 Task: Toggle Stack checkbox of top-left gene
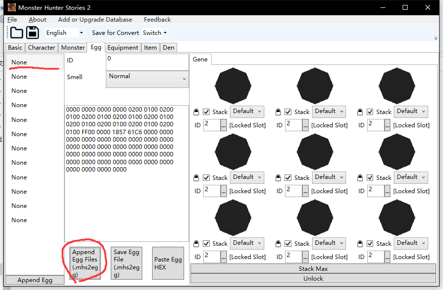tap(206, 112)
